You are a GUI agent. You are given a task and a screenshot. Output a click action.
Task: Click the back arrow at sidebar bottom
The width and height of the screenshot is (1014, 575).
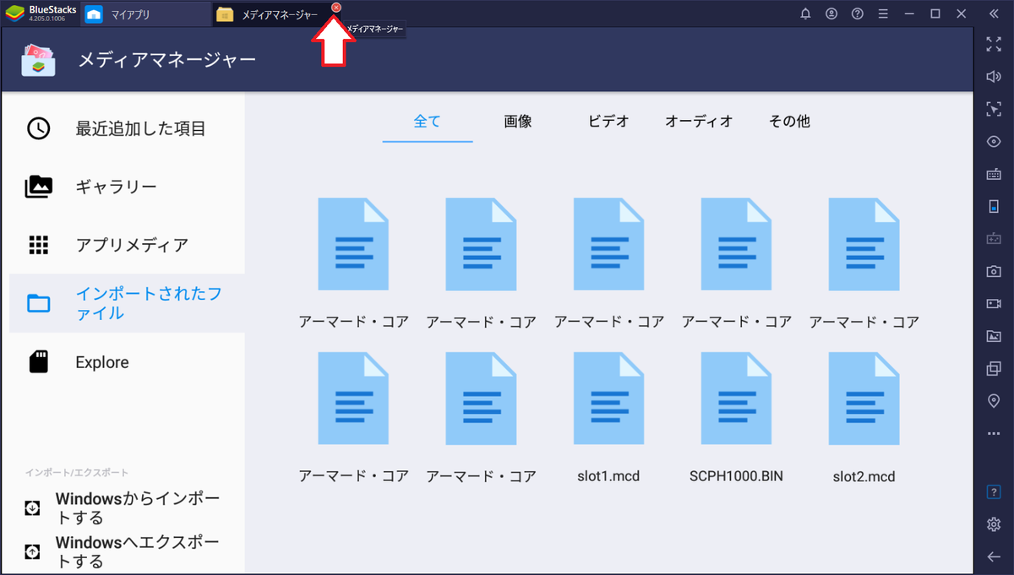994,556
